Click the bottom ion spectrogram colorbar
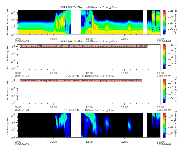 coord(164,125)
